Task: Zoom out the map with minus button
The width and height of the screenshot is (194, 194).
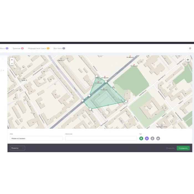Action: pos(12,63)
